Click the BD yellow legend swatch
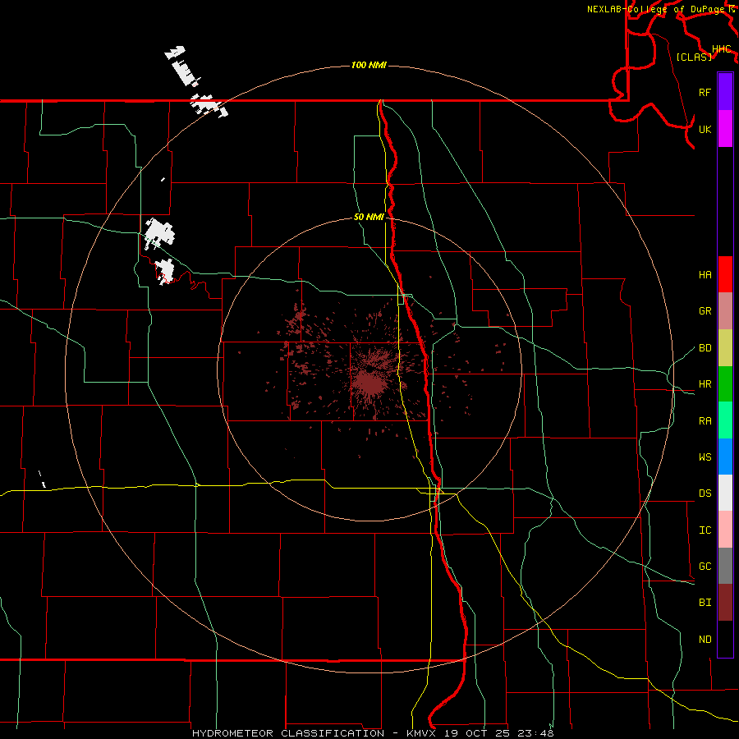This screenshot has width=739, height=739. coord(725,347)
